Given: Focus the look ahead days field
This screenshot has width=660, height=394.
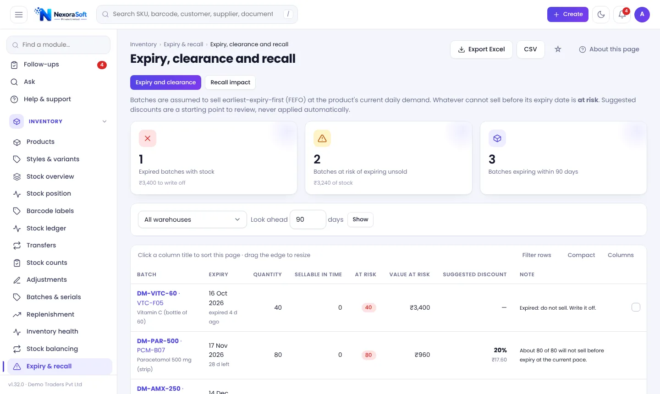Looking at the screenshot, I should pos(308,219).
